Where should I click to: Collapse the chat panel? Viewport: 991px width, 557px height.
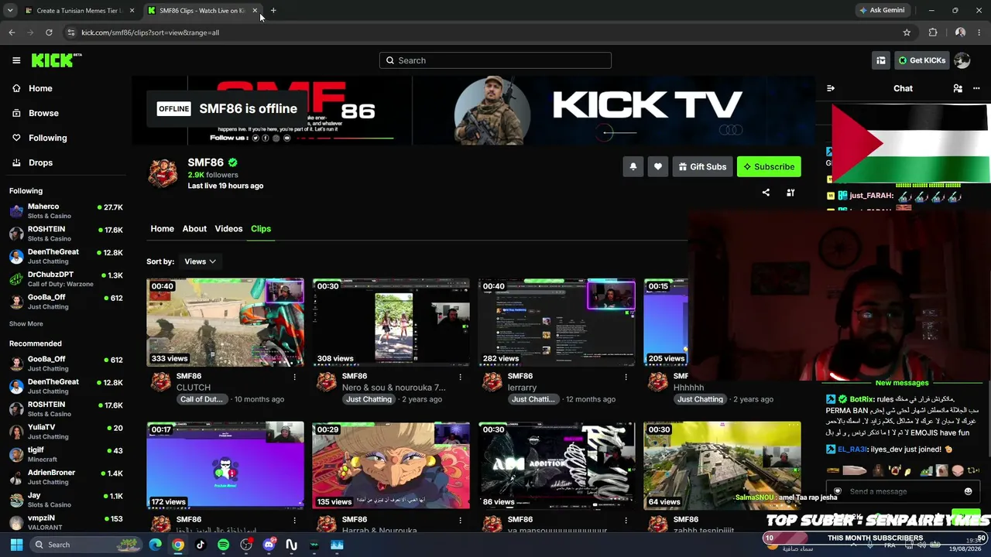tap(831, 88)
